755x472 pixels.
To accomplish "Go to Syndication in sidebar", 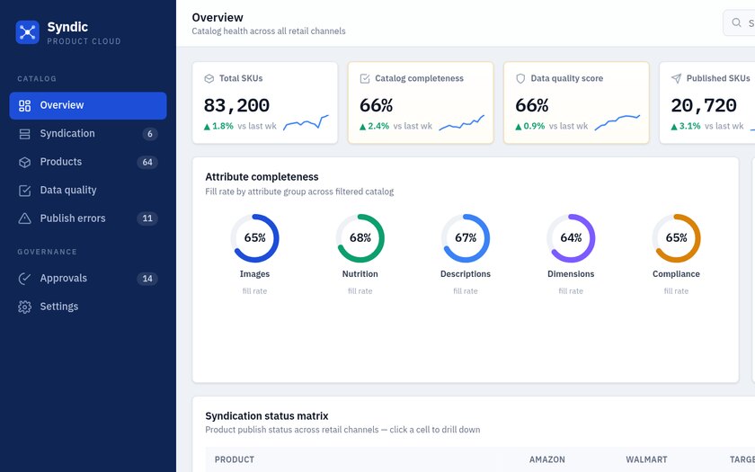I will [88, 134].
